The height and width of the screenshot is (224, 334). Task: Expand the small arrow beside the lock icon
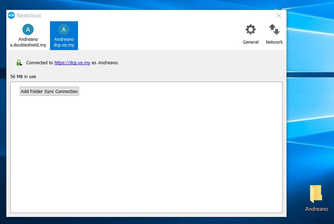pyautogui.click(x=21, y=65)
